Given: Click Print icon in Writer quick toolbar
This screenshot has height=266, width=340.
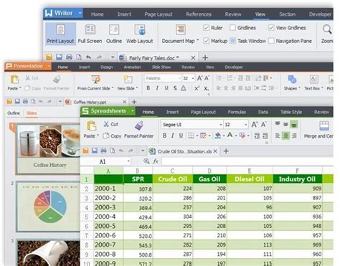Looking at the screenshot, I should click(x=69, y=57).
